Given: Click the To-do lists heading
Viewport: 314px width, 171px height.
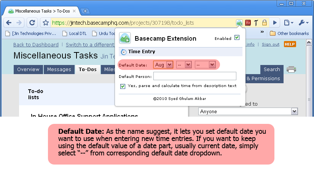Looking at the screenshot, I should pos(36,94).
